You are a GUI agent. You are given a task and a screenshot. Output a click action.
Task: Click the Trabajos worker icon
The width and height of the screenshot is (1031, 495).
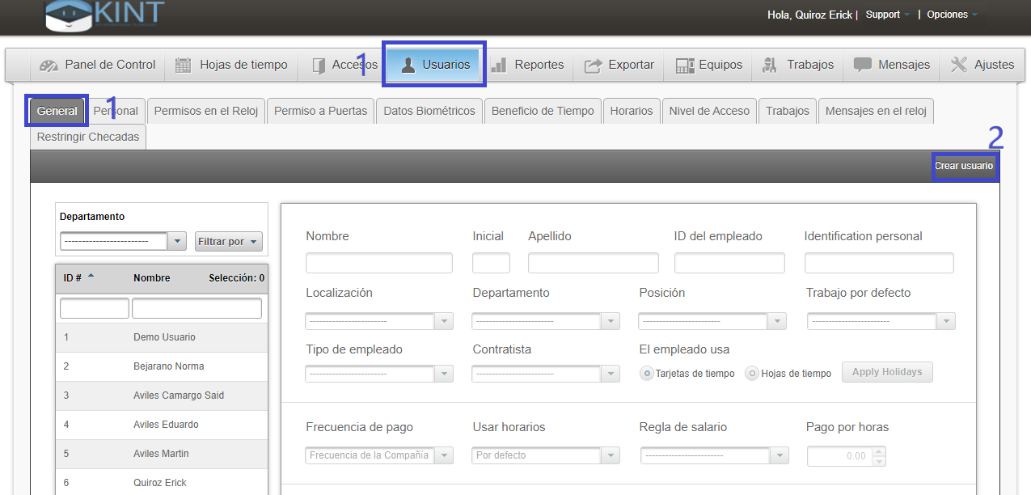[x=771, y=66]
